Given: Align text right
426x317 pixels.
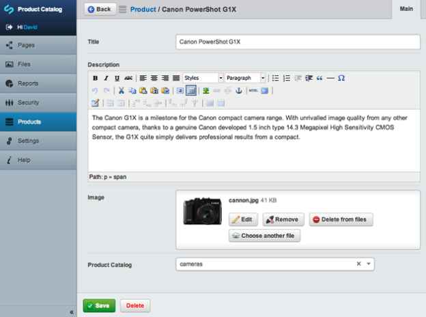Looking at the screenshot, I should pos(165,78).
